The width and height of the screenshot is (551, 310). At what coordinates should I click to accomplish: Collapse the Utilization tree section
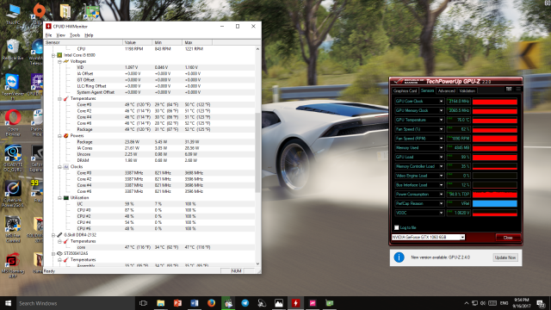pyautogui.click(x=59, y=197)
